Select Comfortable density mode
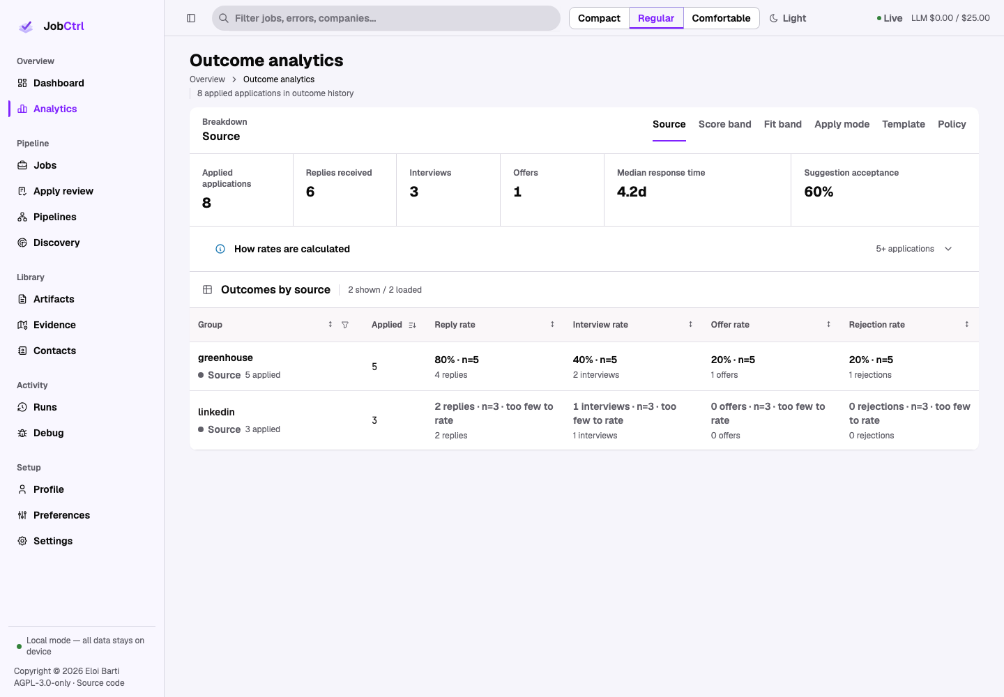Screen dimensions: 1004x697 click(721, 18)
